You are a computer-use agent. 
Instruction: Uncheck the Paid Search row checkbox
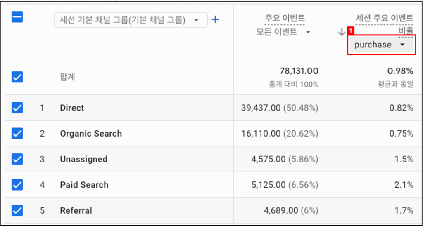tap(17, 185)
